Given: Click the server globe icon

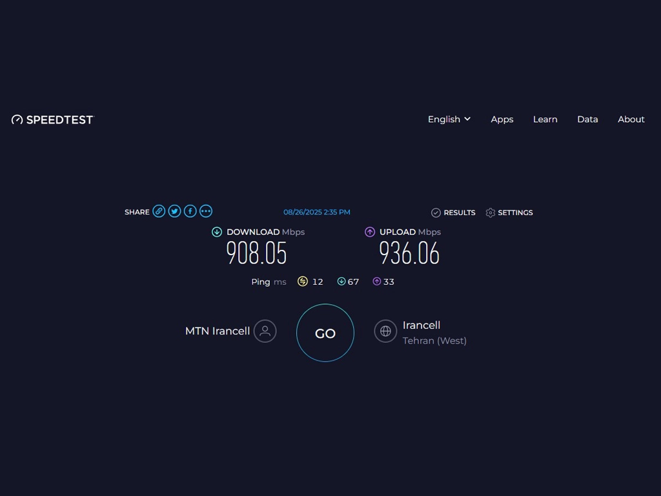Looking at the screenshot, I should (x=385, y=331).
